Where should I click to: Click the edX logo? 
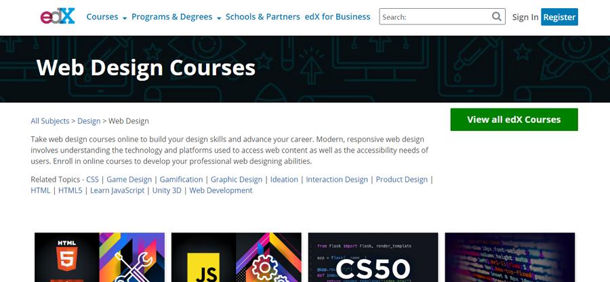tap(57, 16)
